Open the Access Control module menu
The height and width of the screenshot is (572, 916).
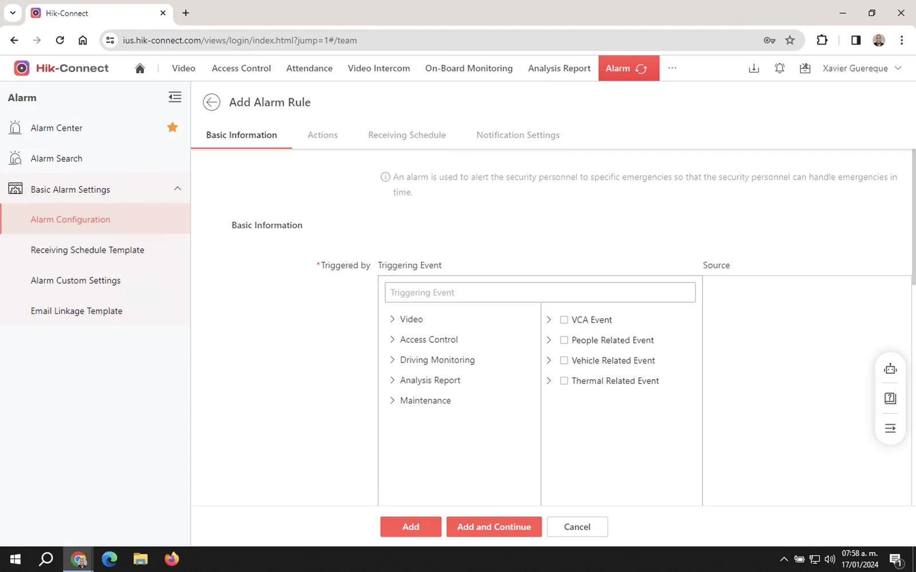point(241,68)
